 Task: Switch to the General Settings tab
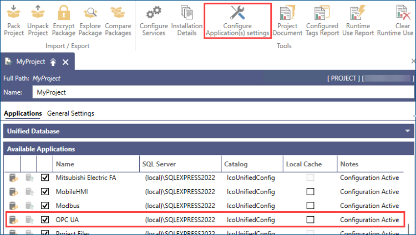[x=70, y=113]
